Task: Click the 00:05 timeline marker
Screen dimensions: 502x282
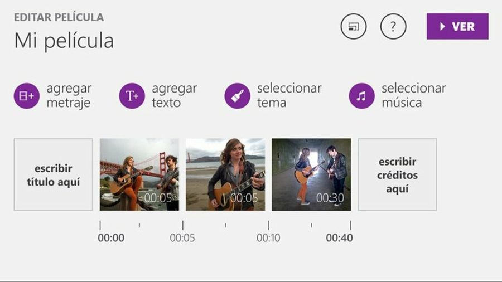Action: (182, 238)
